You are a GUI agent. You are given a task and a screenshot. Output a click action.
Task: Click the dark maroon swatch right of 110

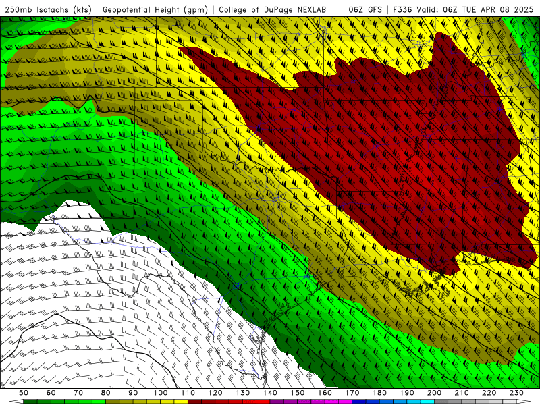194,402
